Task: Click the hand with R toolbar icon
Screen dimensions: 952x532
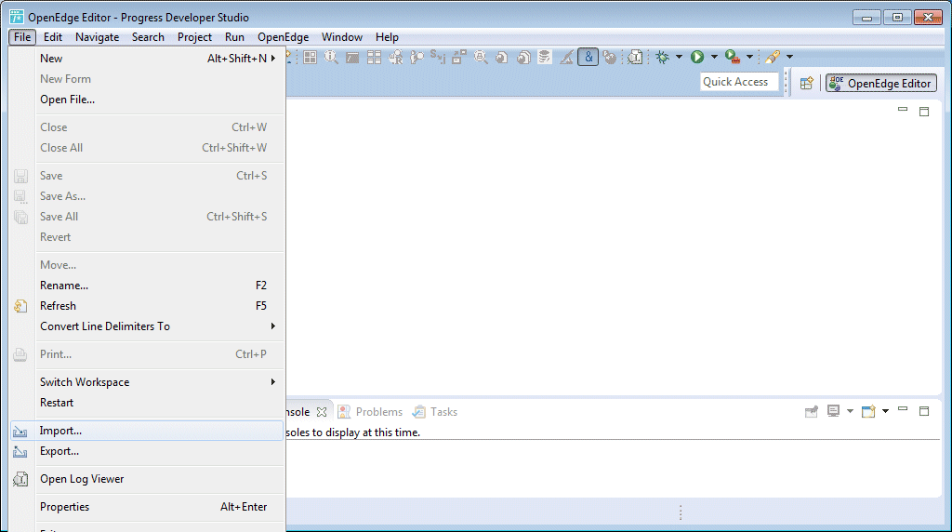Action: tap(395, 58)
